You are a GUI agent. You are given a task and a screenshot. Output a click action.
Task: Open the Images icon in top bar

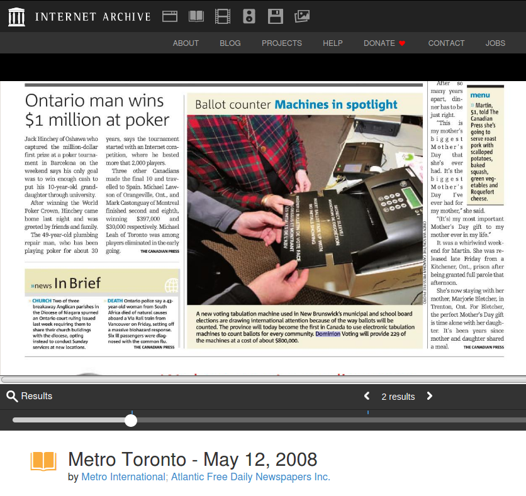[x=302, y=16]
